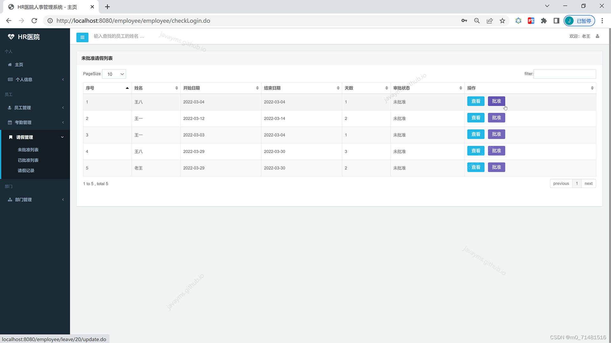Image resolution: width=611 pixels, height=343 pixels.
Task: Open the 请假记录 menu item
Action: pyautogui.click(x=26, y=171)
